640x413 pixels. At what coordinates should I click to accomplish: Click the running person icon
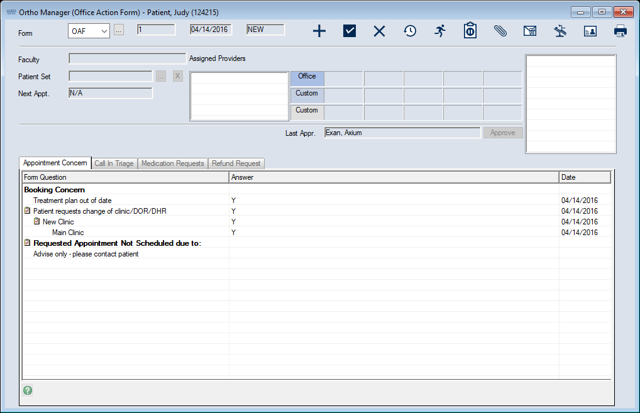[x=440, y=31]
